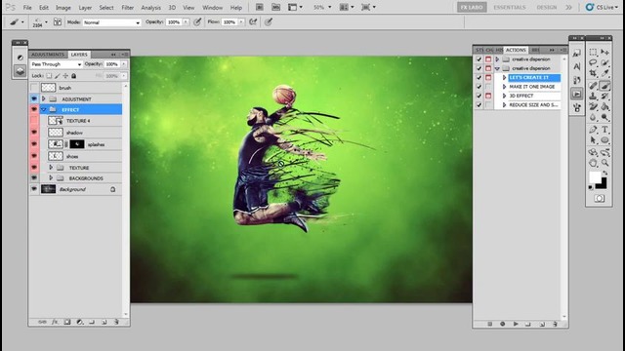Select the Rectangular Marquee tool
This screenshot has height=351, width=625.
(x=593, y=52)
